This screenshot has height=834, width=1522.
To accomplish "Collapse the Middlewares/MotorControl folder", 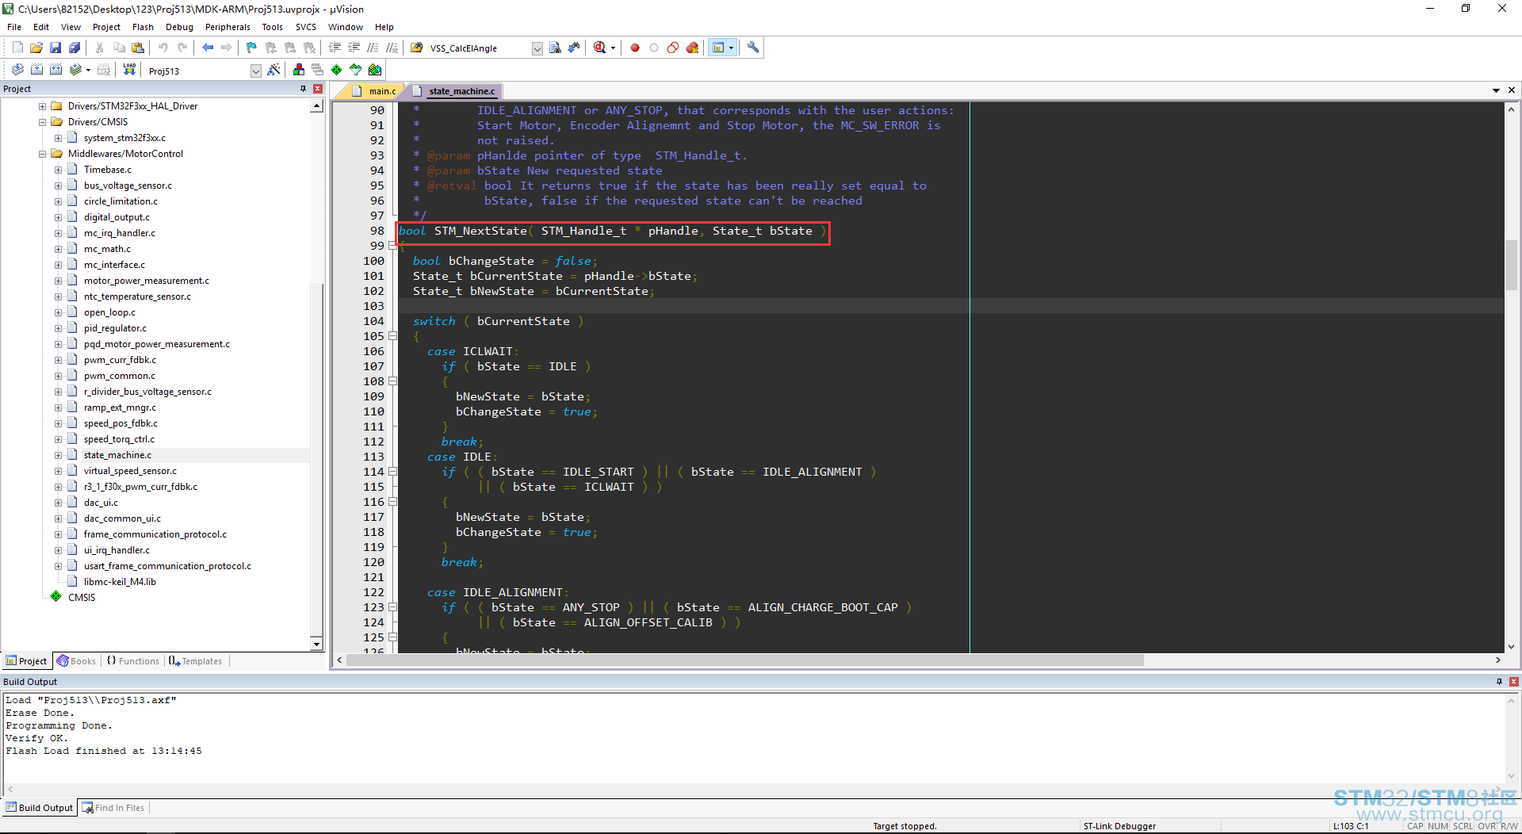I will [43, 154].
